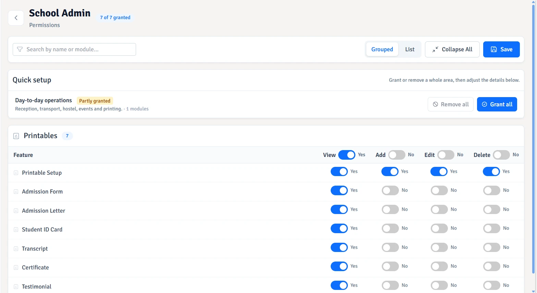Enable Delete for Testimonial
Viewport: 537px width, 293px height.
pyautogui.click(x=492, y=285)
